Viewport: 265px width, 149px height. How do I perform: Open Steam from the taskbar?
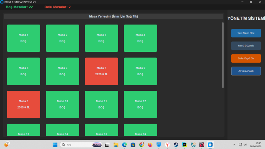point(176,145)
